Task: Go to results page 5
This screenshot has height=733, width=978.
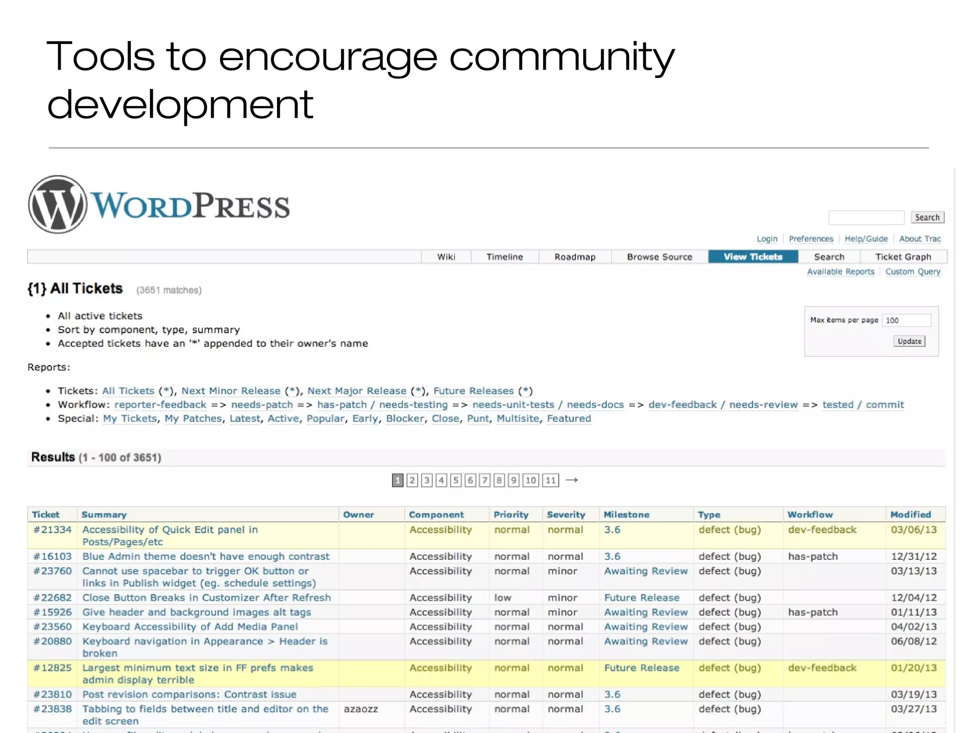Action: coord(456,480)
